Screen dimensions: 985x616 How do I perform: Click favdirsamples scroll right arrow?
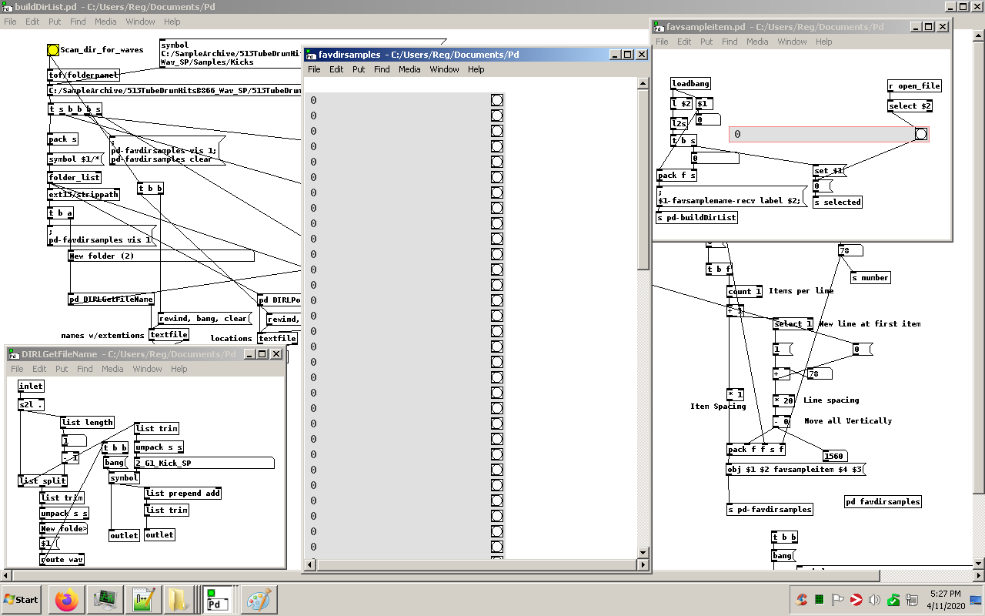(x=644, y=565)
